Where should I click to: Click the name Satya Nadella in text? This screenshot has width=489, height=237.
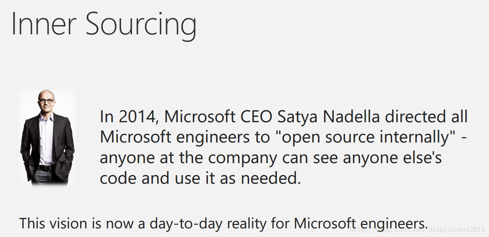point(329,117)
